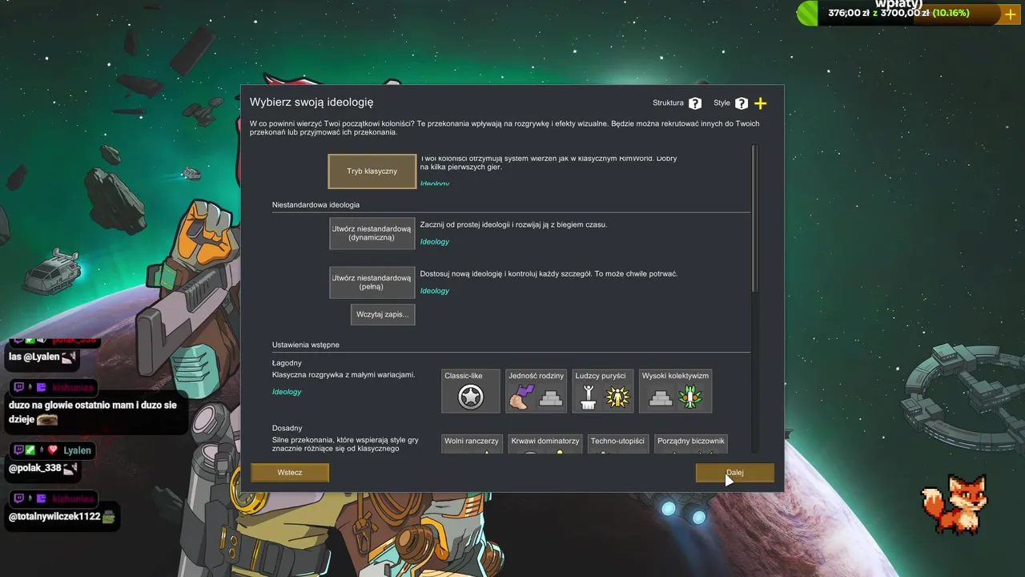The width and height of the screenshot is (1025, 577).
Task: Click the syringe with leaves icon
Action: tap(689, 397)
